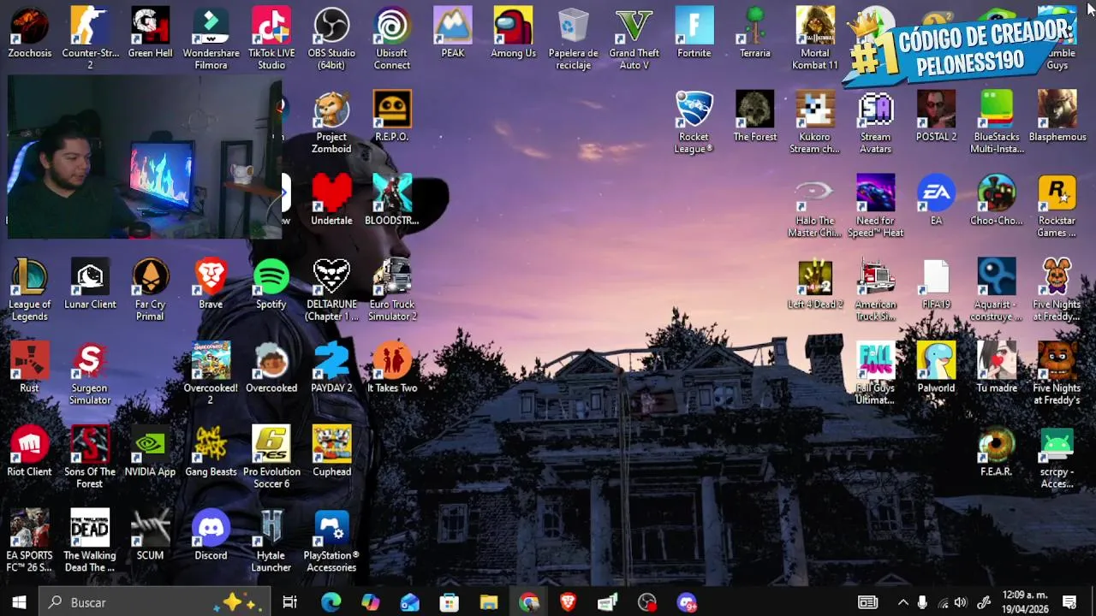Open the Fortnite shortcut
The image size is (1096, 616).
click(694, 34)
